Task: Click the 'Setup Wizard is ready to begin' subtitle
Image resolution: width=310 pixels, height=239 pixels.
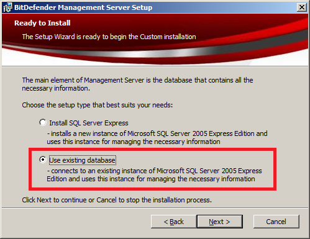Action: pos(109,37)
